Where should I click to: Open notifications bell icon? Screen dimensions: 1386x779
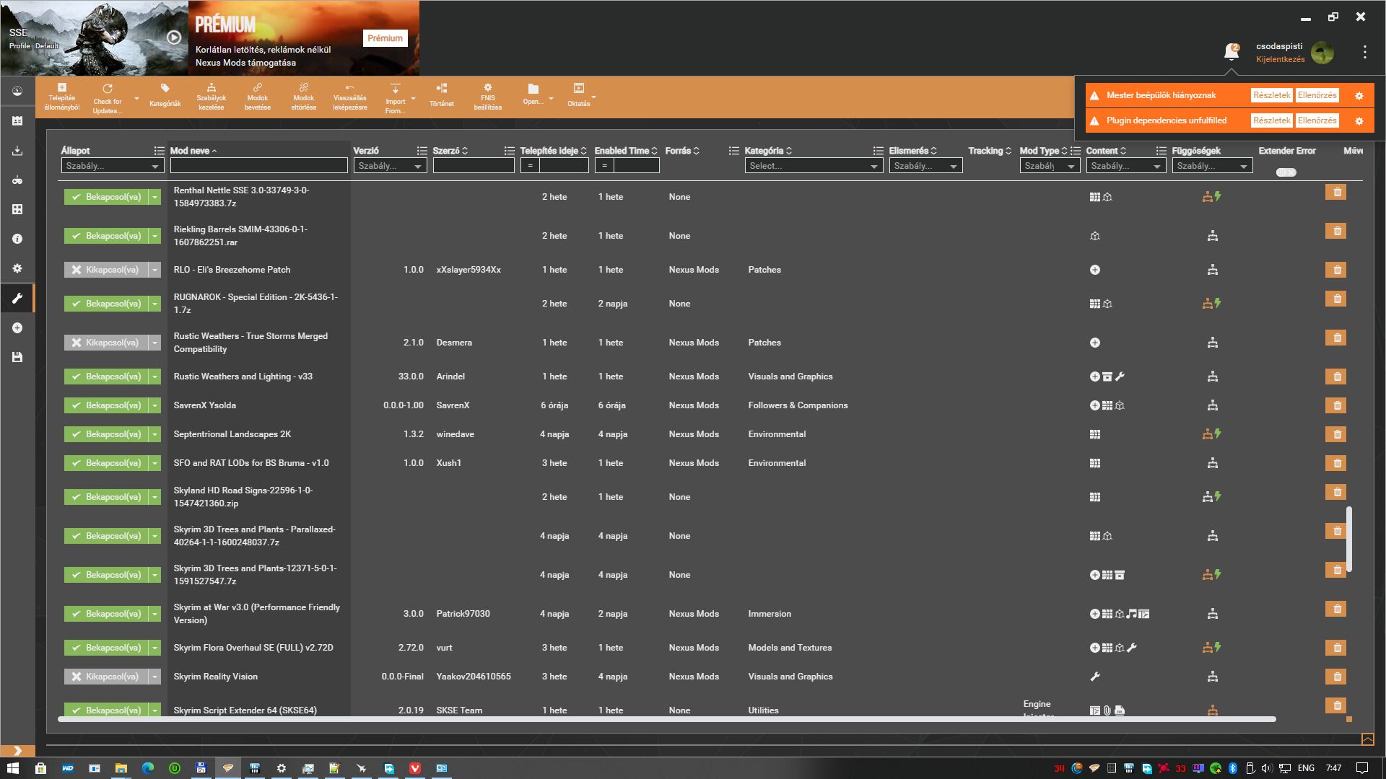1232,52
